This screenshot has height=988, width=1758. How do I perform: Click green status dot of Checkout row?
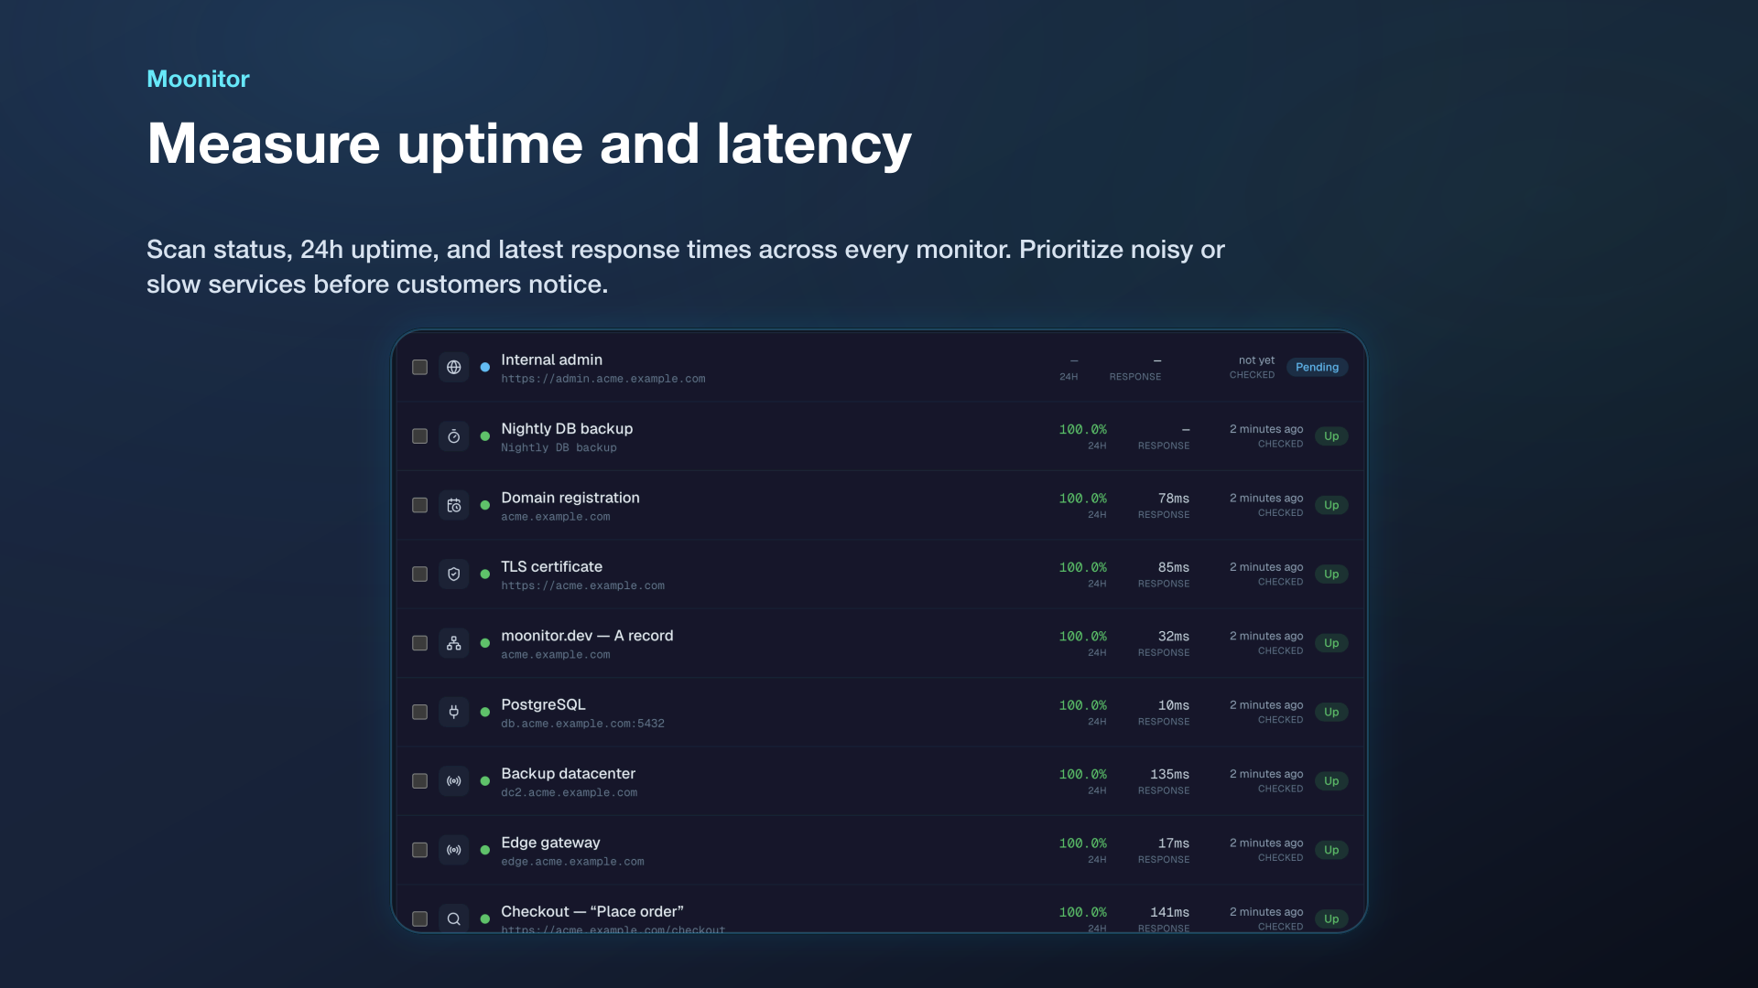click(485, 918)
